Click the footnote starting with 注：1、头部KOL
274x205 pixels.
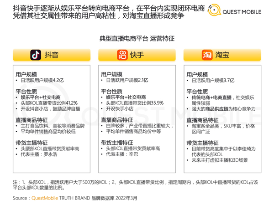pyautogui.click(x=136, y=185)
